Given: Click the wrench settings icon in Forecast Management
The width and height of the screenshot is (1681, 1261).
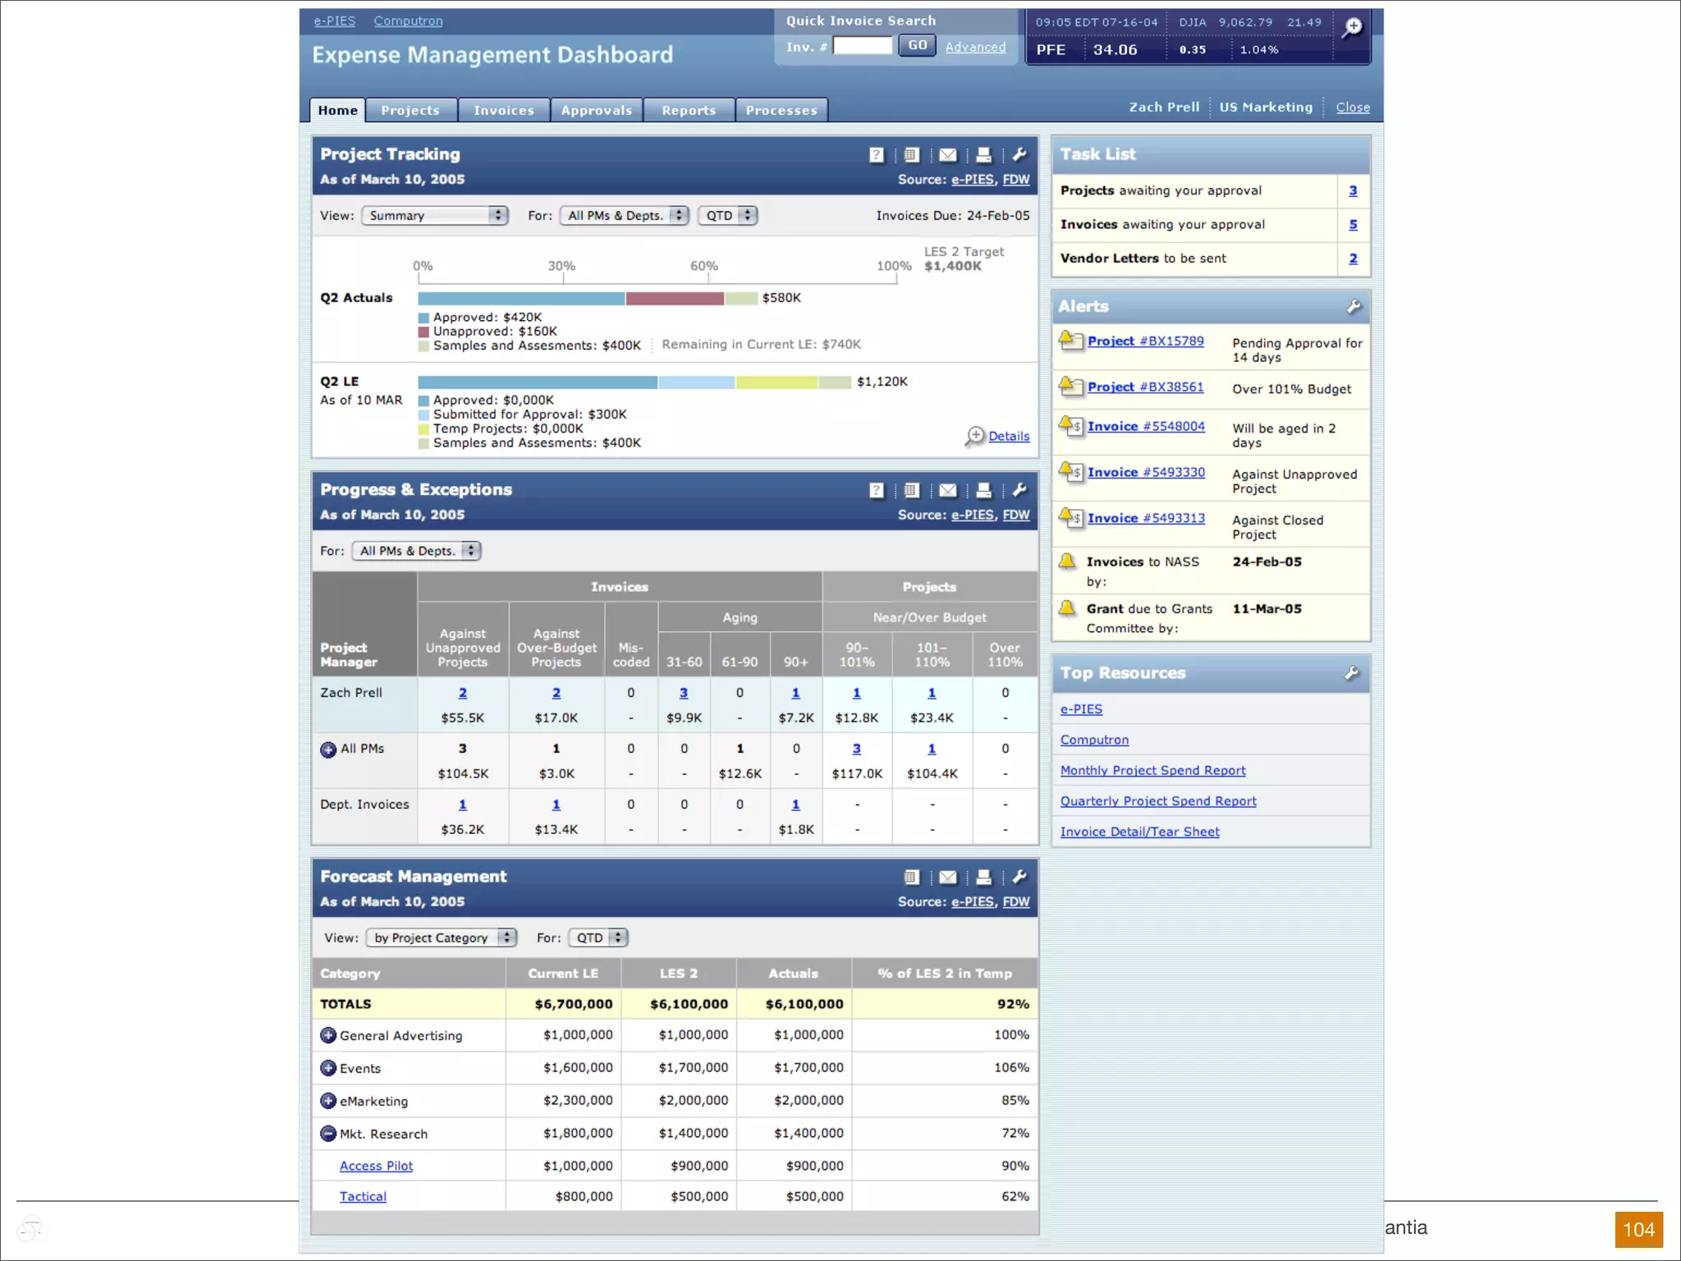Looking at the screenshot, I should [x=1019, y=877].
